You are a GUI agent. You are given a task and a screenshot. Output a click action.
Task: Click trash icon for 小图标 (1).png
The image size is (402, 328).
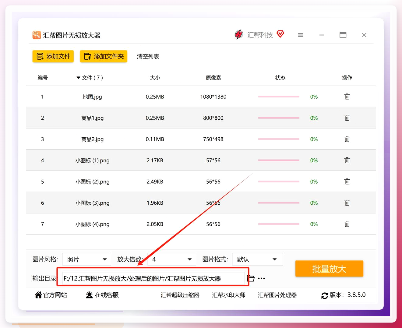(x=347, y=160)
